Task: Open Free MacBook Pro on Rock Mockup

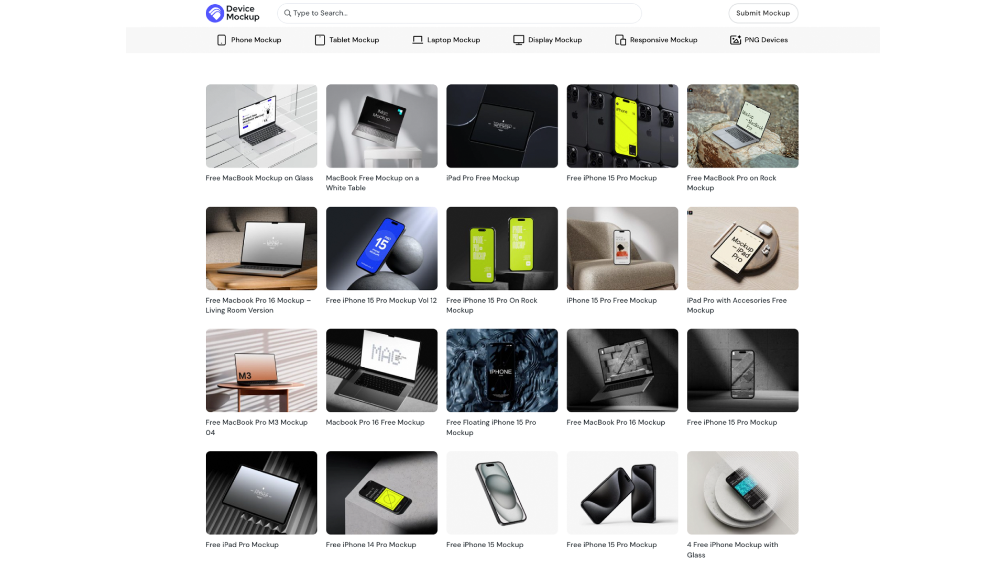Action: (x=742, y=126)
